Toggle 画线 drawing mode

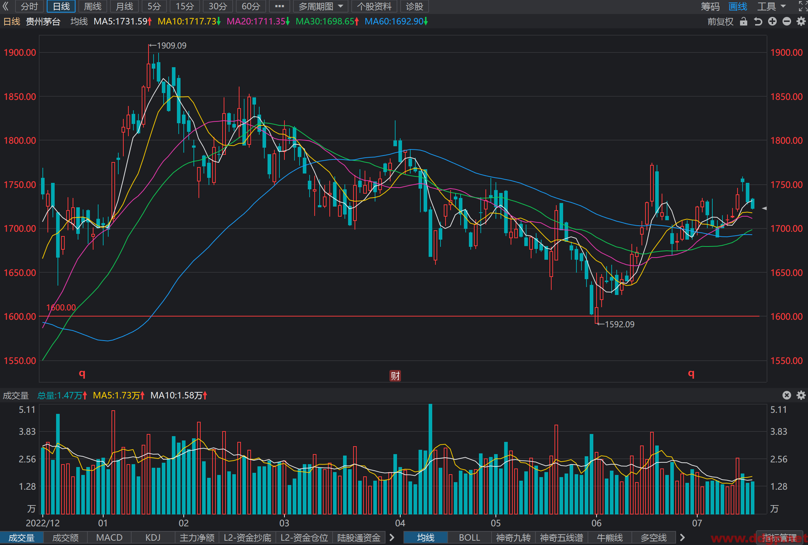point(738,6)
